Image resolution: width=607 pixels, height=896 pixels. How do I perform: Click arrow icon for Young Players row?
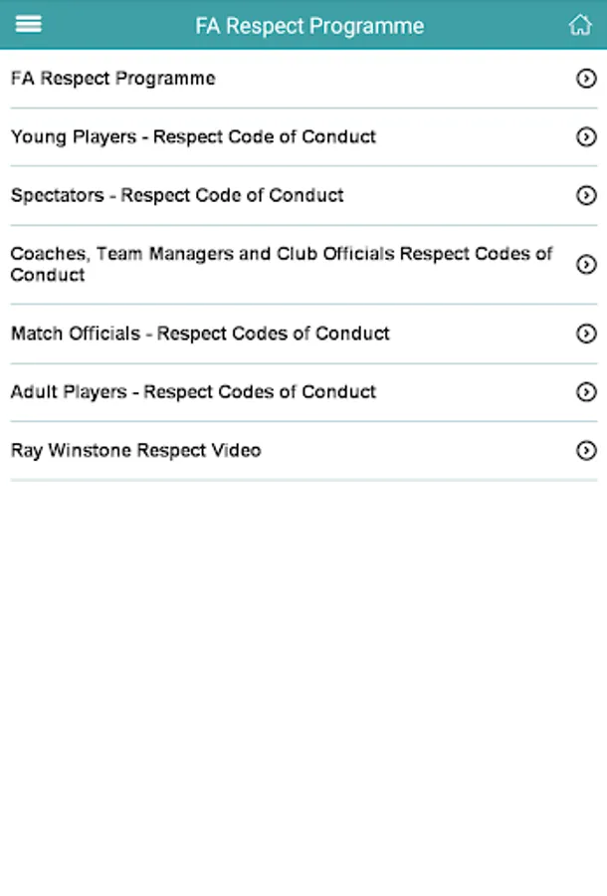tap(586, 137)
